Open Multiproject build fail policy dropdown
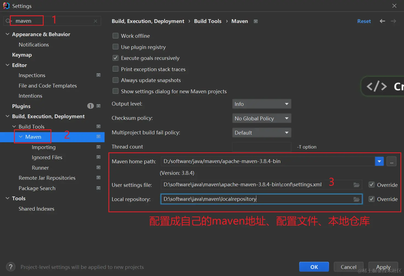 [262, 133]
